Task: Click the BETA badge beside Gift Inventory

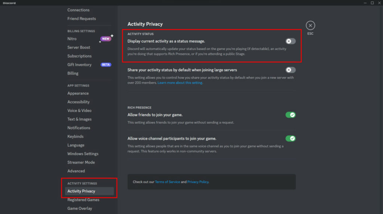Action: (x=106, y=65)
